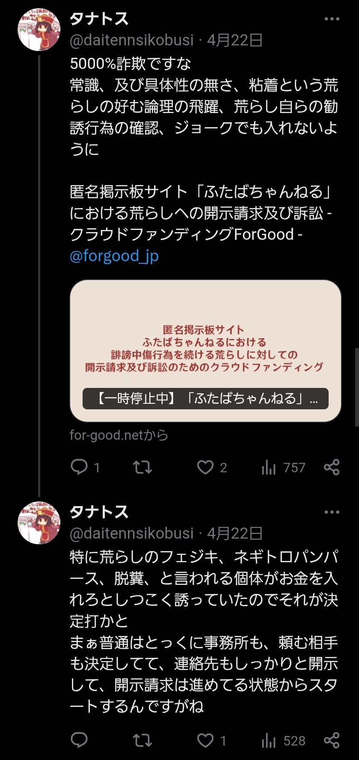Tap the 【一時停止中】 card title label
359x760 pixels.
(205, 399)
